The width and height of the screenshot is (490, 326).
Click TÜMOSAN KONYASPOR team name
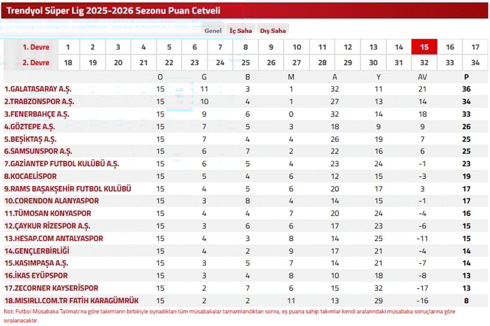point(48,214)
